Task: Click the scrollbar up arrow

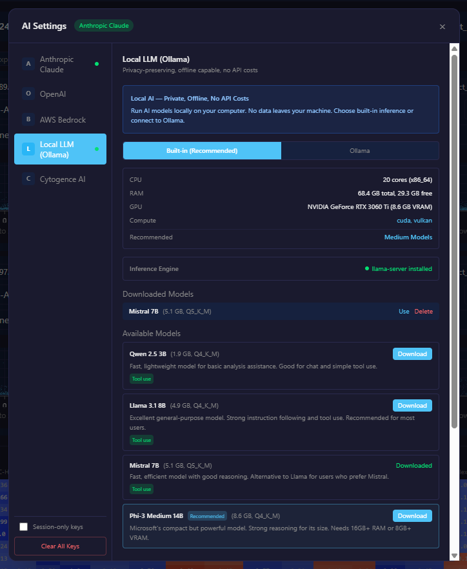Action: tap(454, 48)
